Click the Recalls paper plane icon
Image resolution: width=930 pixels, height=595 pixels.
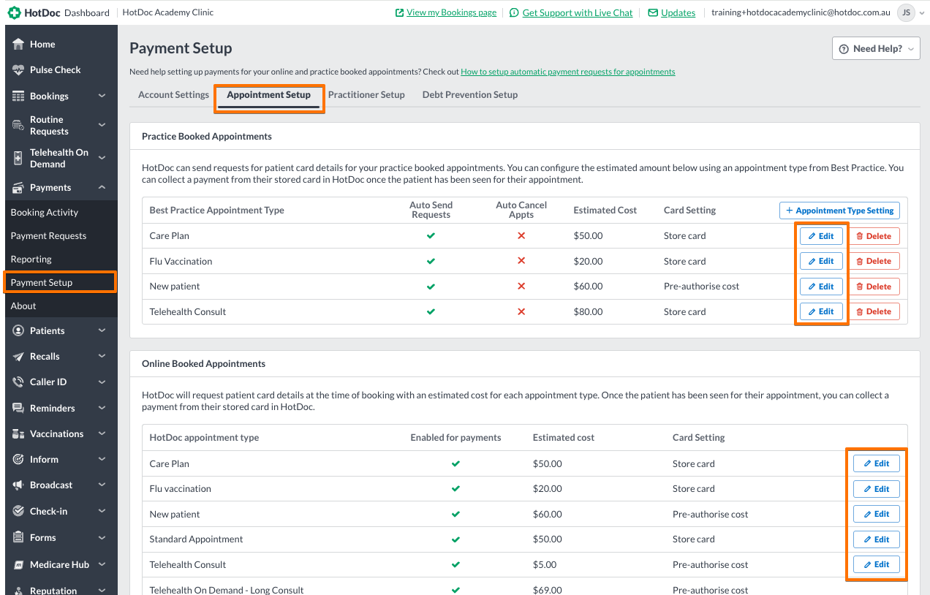18,356
